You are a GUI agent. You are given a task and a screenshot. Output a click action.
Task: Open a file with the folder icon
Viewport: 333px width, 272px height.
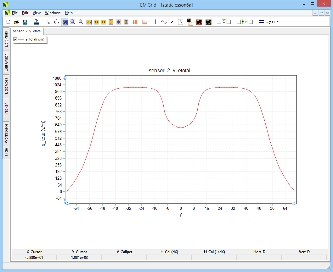point(17,22)
